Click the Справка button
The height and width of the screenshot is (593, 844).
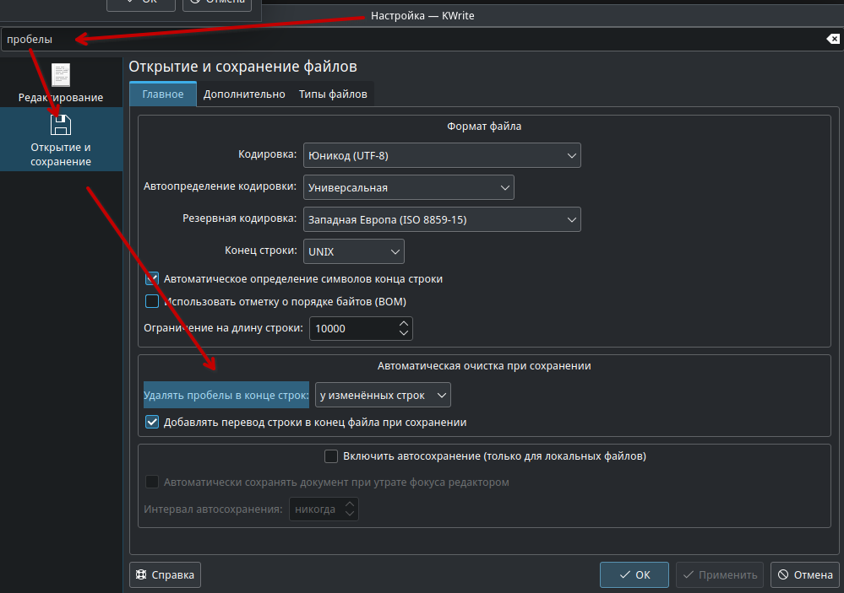pos(166,574)
